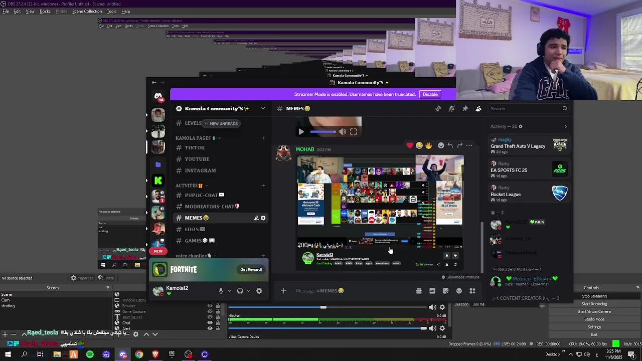Toggle Discord member list icon
This screenshot has width=642, height=361.
pyautogui.click(x=478, y=108)
